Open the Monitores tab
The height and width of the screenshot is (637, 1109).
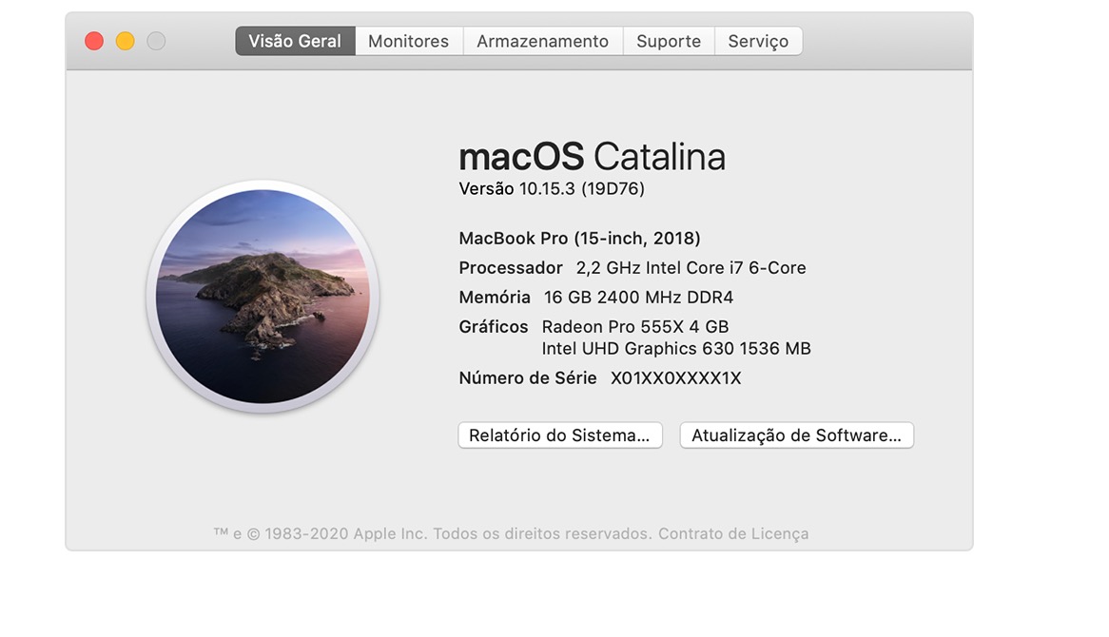[x=408, y=41]
